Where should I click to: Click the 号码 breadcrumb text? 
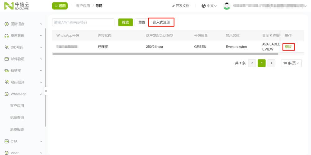(99, 6)
